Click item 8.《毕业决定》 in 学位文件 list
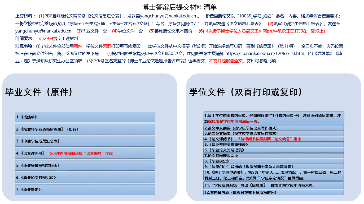Screen dimensions: 364x204 [x=273, y=161]
